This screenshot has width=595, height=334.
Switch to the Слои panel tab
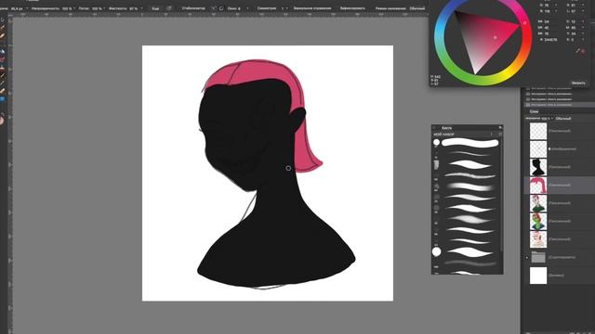(x=534, y=111)
